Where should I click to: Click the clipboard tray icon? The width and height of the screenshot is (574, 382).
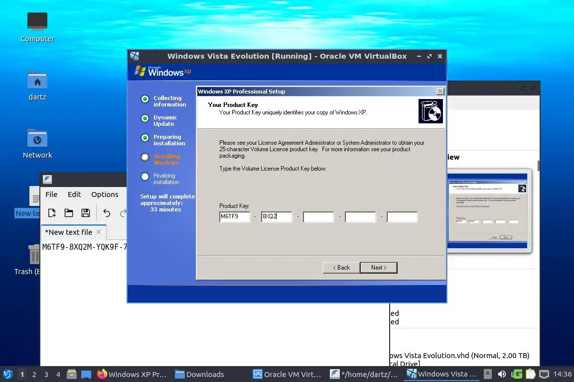pos(531,375)
